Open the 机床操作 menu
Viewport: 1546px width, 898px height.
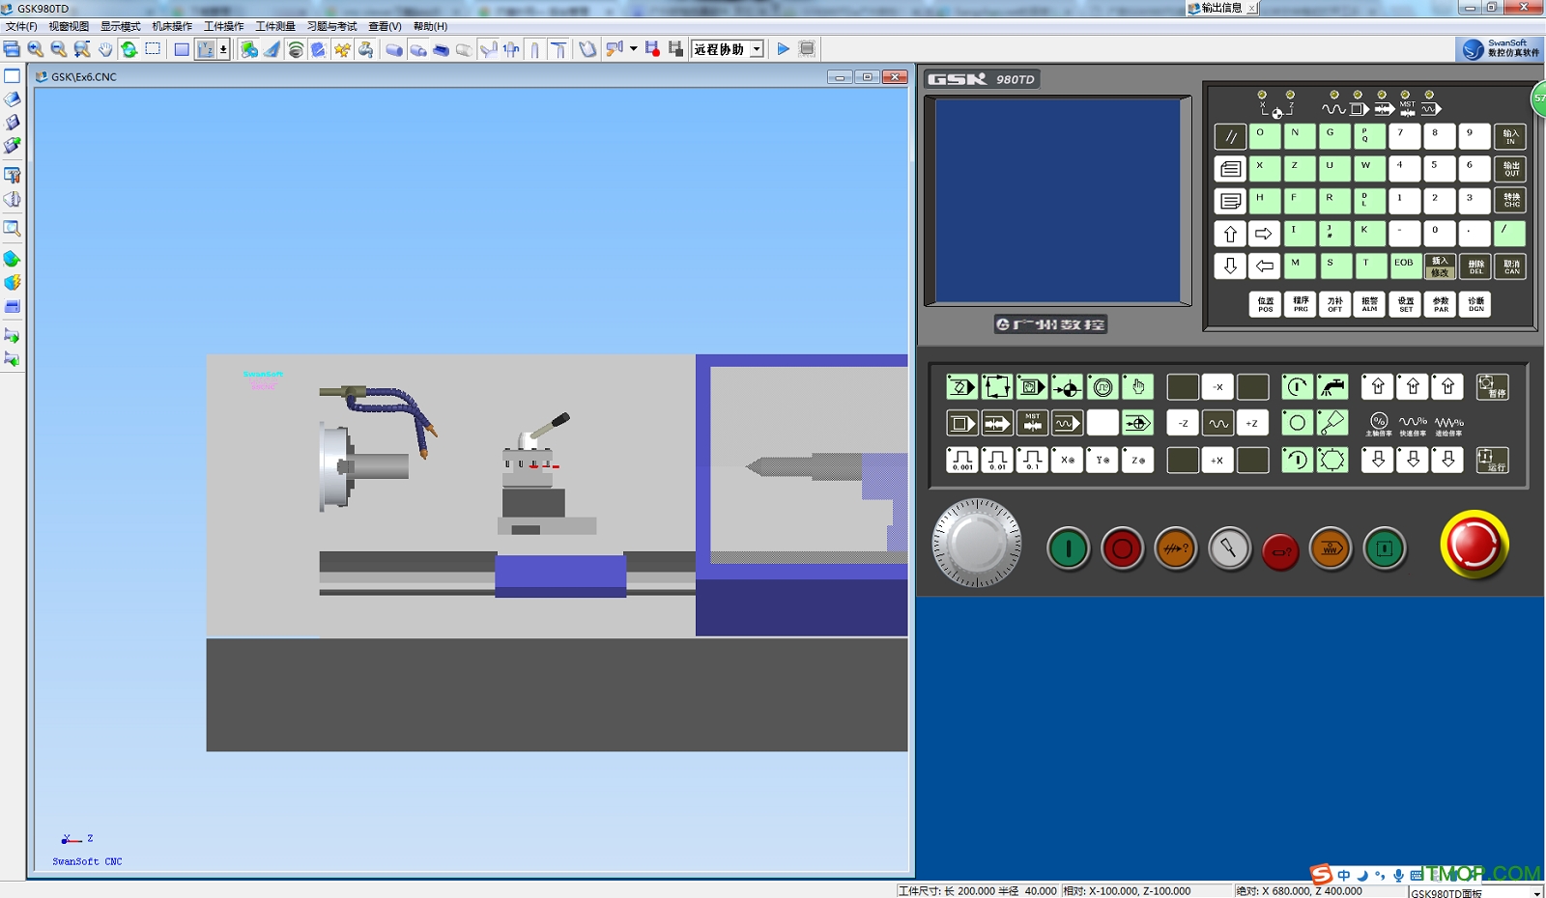(x=172, y=26)
